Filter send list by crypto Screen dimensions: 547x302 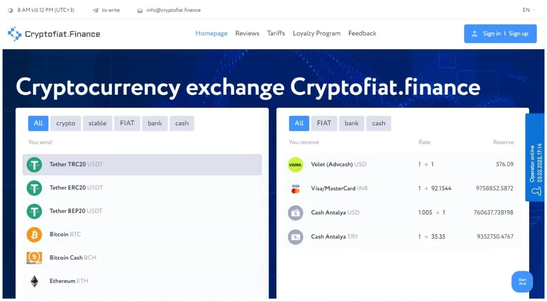point(66,123)
